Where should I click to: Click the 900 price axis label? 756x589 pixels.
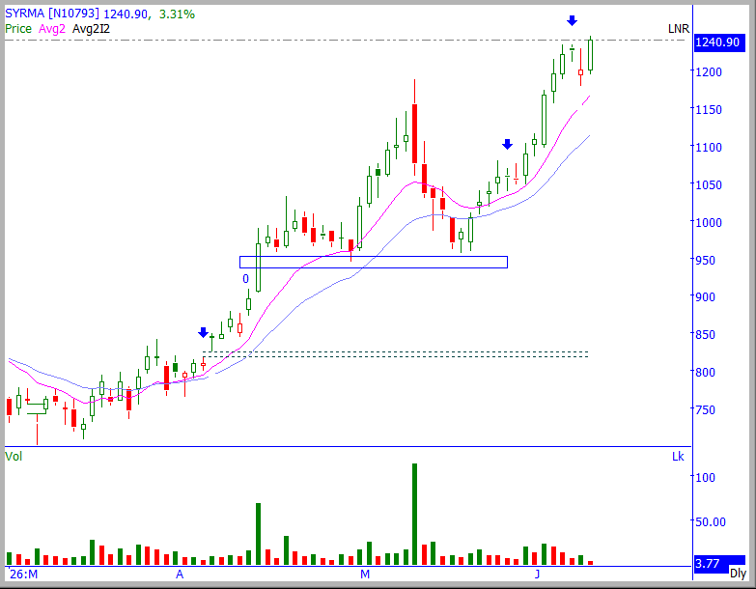pos(705,296)
